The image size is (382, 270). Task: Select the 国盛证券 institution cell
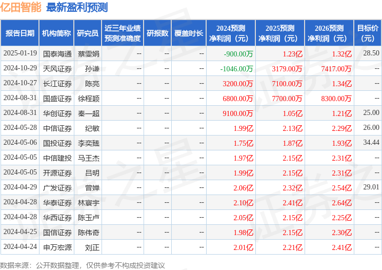[57, 99]
